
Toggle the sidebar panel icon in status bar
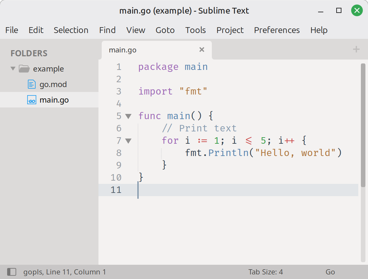click(x=12, y=272)
